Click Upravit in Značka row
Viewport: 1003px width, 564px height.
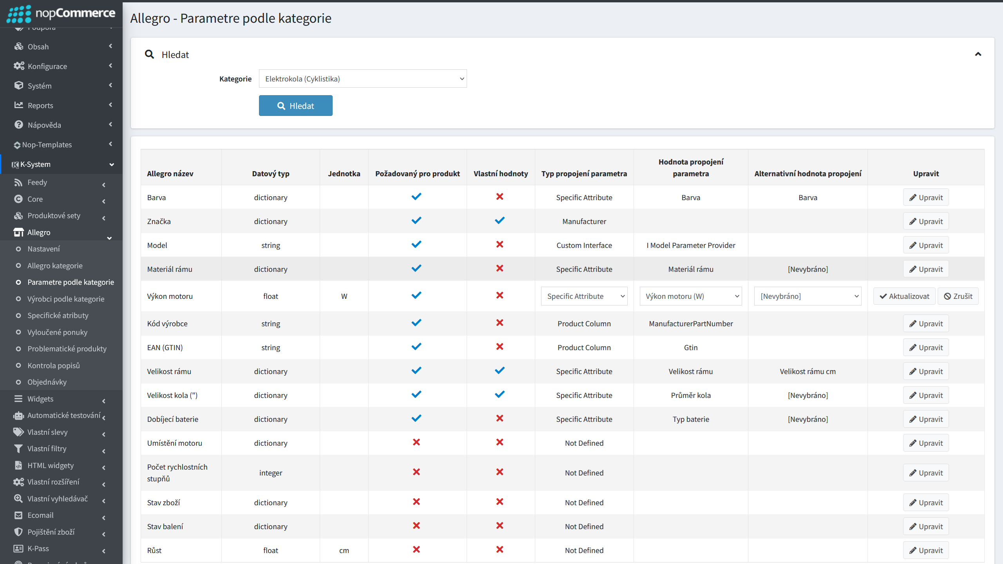coord(926,221)
